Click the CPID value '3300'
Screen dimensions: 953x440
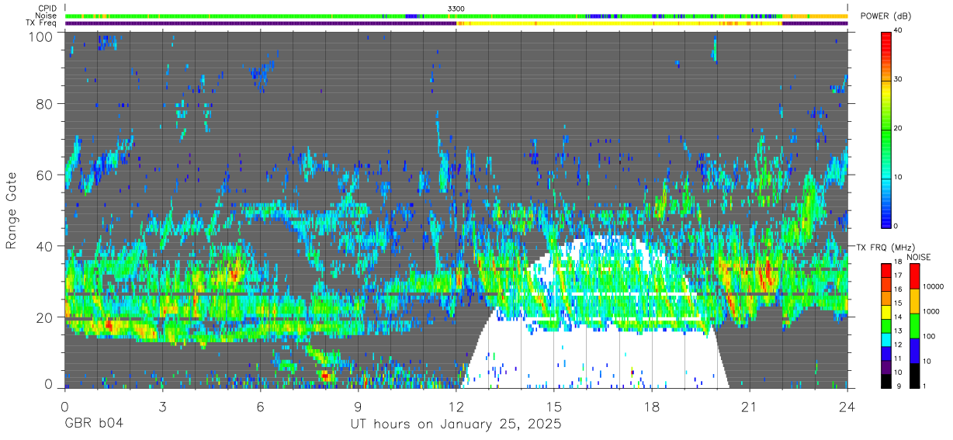(456, 8)
